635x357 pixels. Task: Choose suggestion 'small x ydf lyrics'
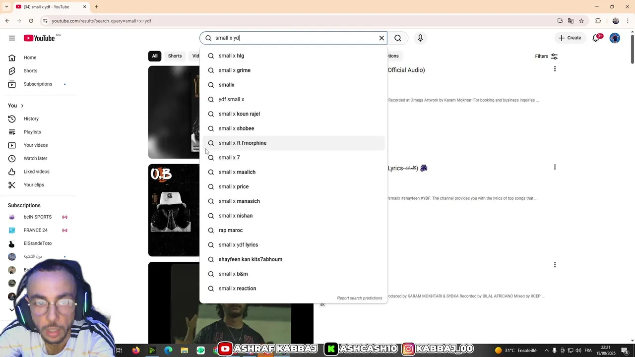[x=294, y=245]
